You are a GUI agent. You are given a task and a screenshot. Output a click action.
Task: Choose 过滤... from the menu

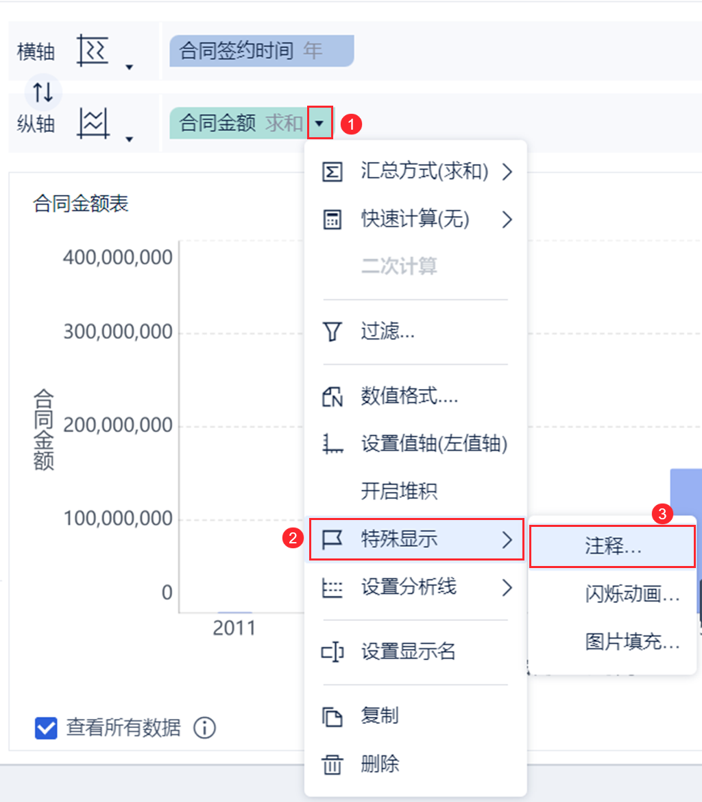pos(415,332)
